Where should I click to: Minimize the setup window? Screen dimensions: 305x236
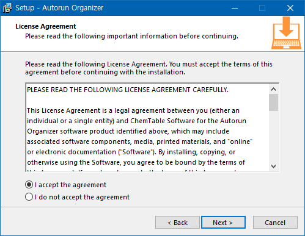235,8
